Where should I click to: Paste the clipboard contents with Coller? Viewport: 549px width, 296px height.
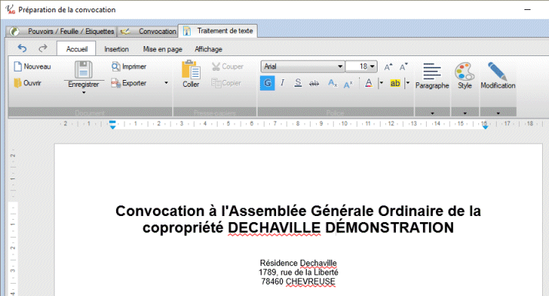coord(191,74)
